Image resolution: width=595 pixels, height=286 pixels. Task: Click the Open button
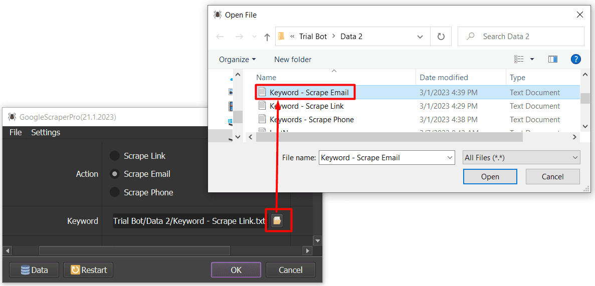tap(490, 177)
